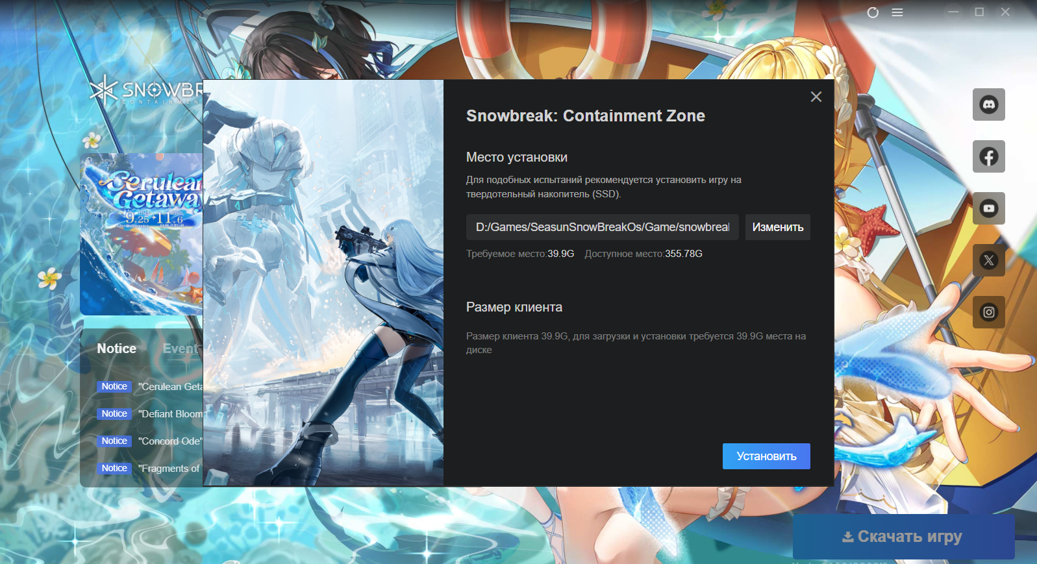The height and width of the screenshot is (564, 1037).
Task: Click the SSD recommendation text
Action: coord(604,187)
